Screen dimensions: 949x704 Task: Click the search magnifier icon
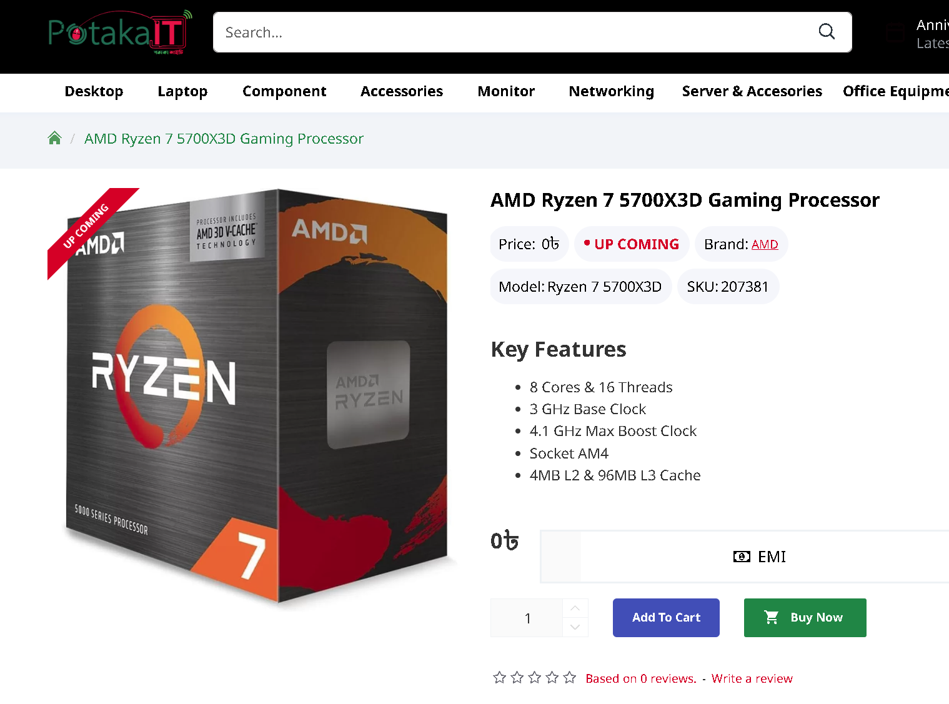click(827, 32)
